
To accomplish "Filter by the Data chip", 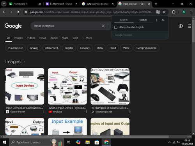I will pos(100,48).
